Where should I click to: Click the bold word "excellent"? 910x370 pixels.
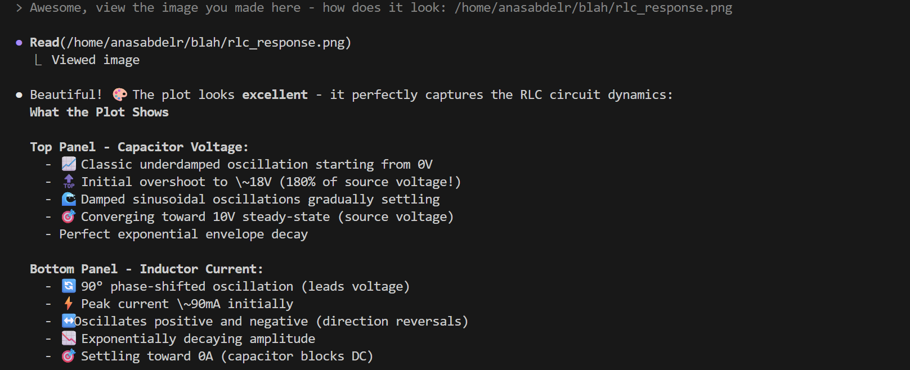click(x=275, y=94)
